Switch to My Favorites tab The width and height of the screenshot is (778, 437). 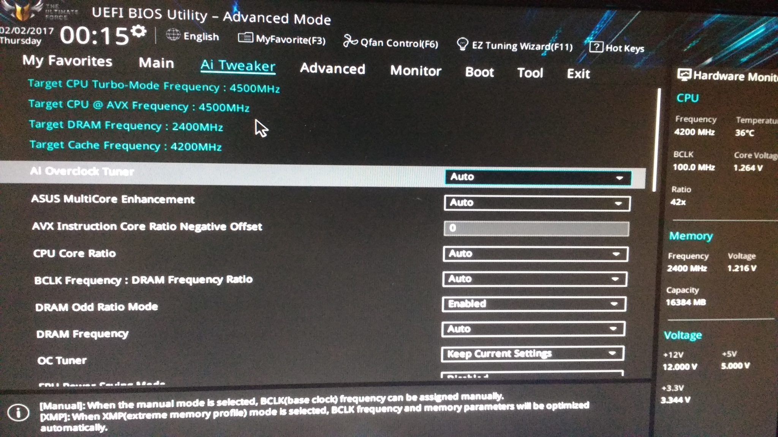coord(67,61)
